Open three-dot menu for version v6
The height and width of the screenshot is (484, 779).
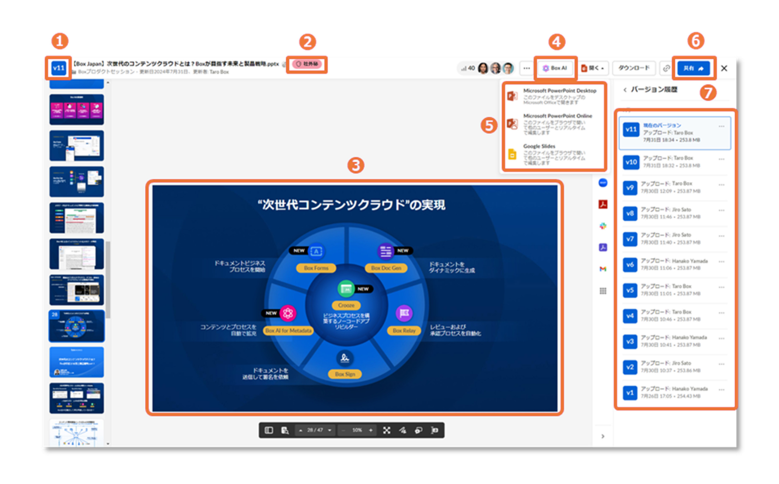coord(721,261)
